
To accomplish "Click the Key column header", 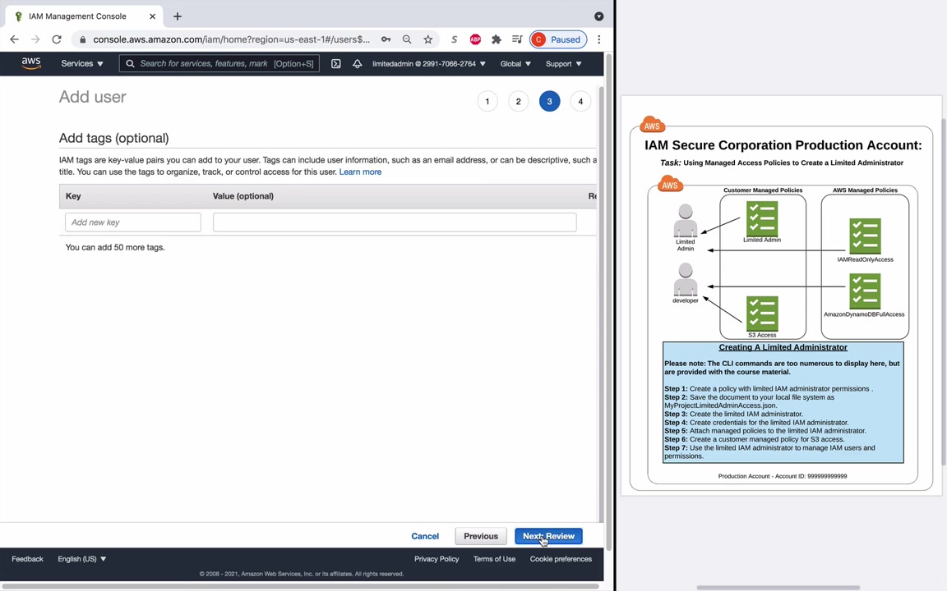I will 73,196.
